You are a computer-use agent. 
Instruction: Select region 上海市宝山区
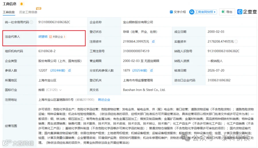click(47, 80)
